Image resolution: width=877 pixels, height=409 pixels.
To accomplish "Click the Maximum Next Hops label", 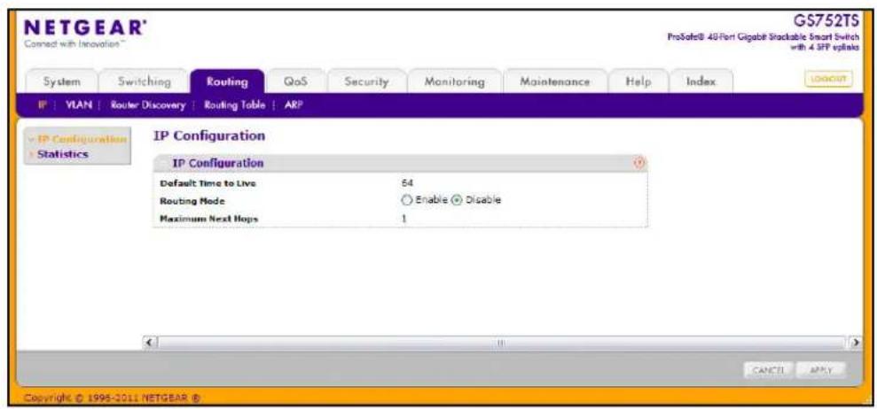I will click(x=208, y=219).
